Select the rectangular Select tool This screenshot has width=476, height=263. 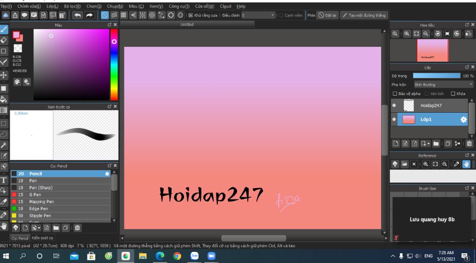(4, 123)
